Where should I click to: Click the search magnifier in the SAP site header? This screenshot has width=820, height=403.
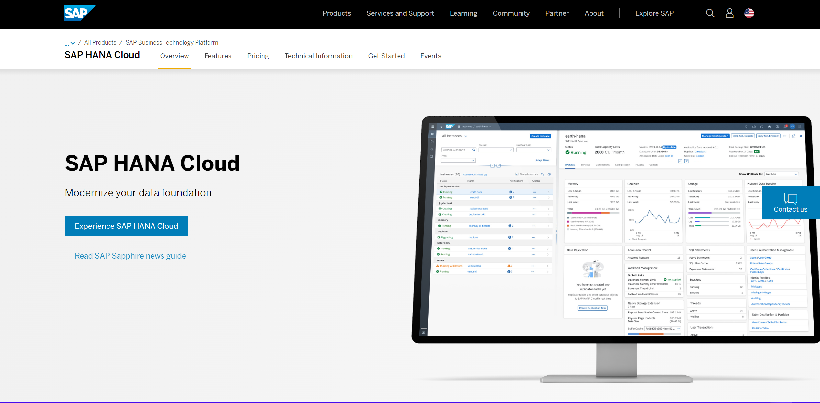(710, 13)
